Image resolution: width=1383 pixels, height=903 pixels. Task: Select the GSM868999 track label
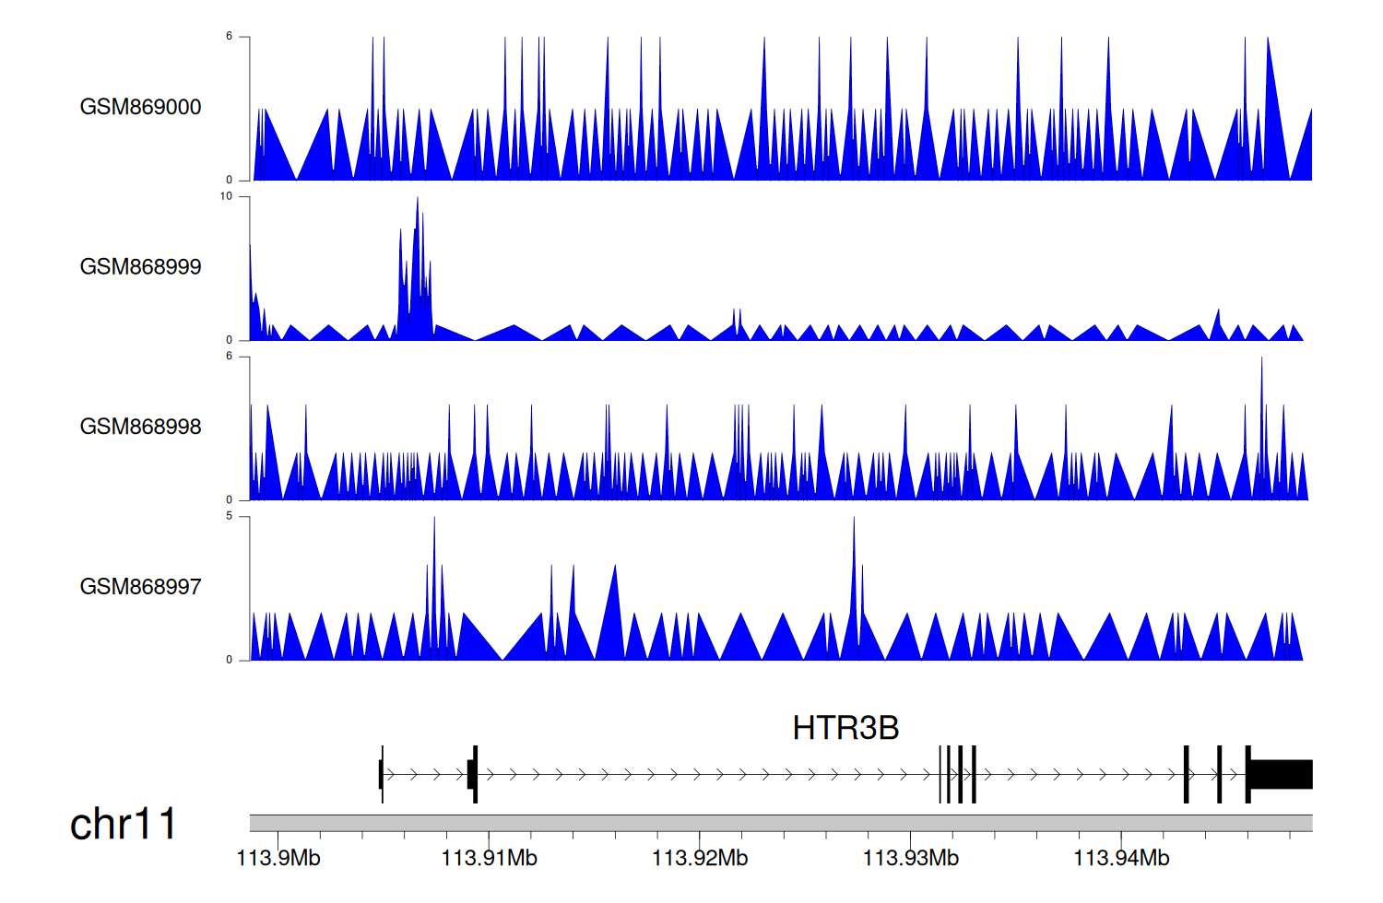(x=140, y=267)
